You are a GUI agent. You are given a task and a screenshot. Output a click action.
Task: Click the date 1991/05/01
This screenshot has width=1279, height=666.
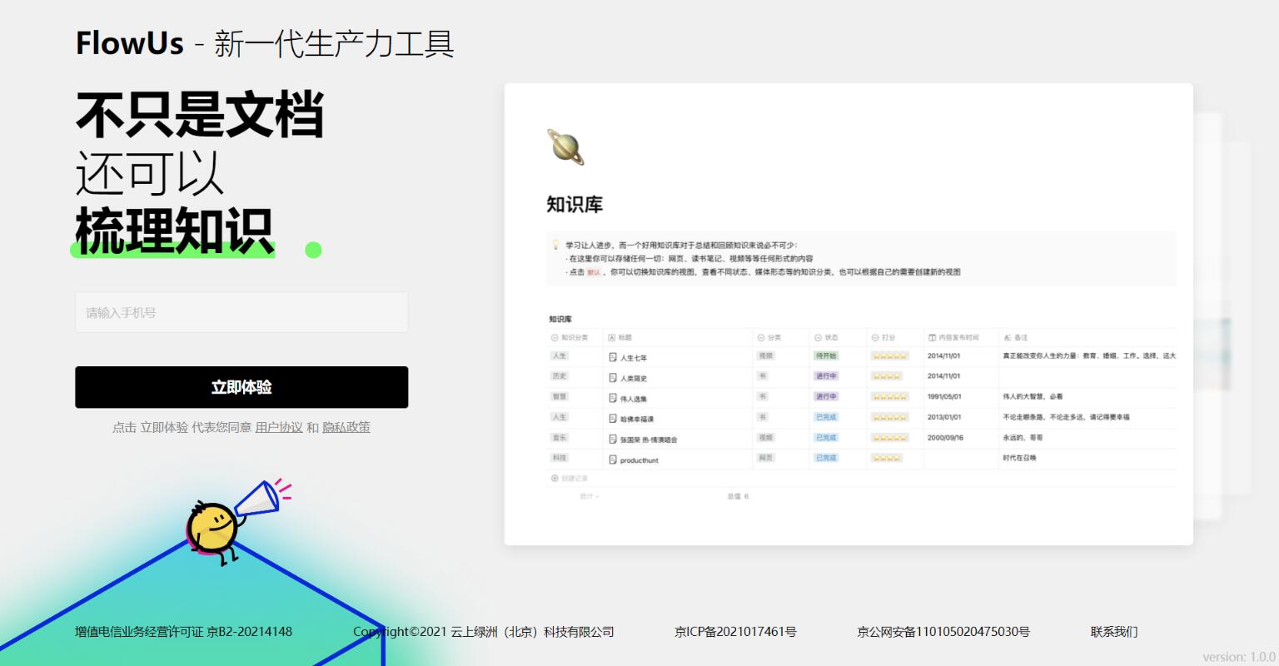coord(944,396)
